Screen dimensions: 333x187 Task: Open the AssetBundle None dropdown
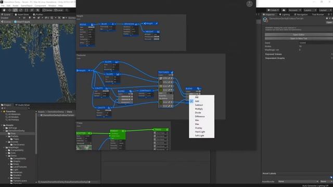coord(298,181)
